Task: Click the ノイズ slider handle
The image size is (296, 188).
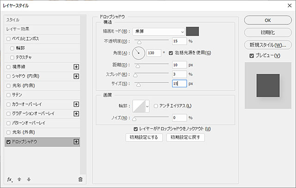Action: click(134, 119)
